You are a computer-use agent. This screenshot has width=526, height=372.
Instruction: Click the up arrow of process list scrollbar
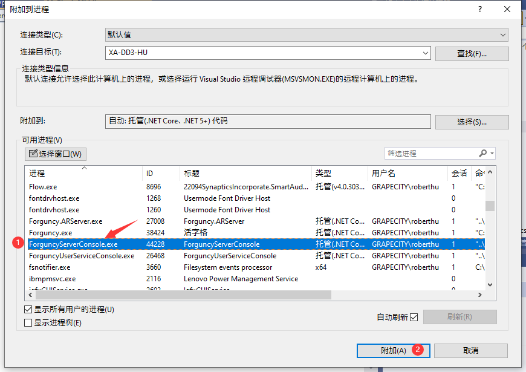click(490, 172)
